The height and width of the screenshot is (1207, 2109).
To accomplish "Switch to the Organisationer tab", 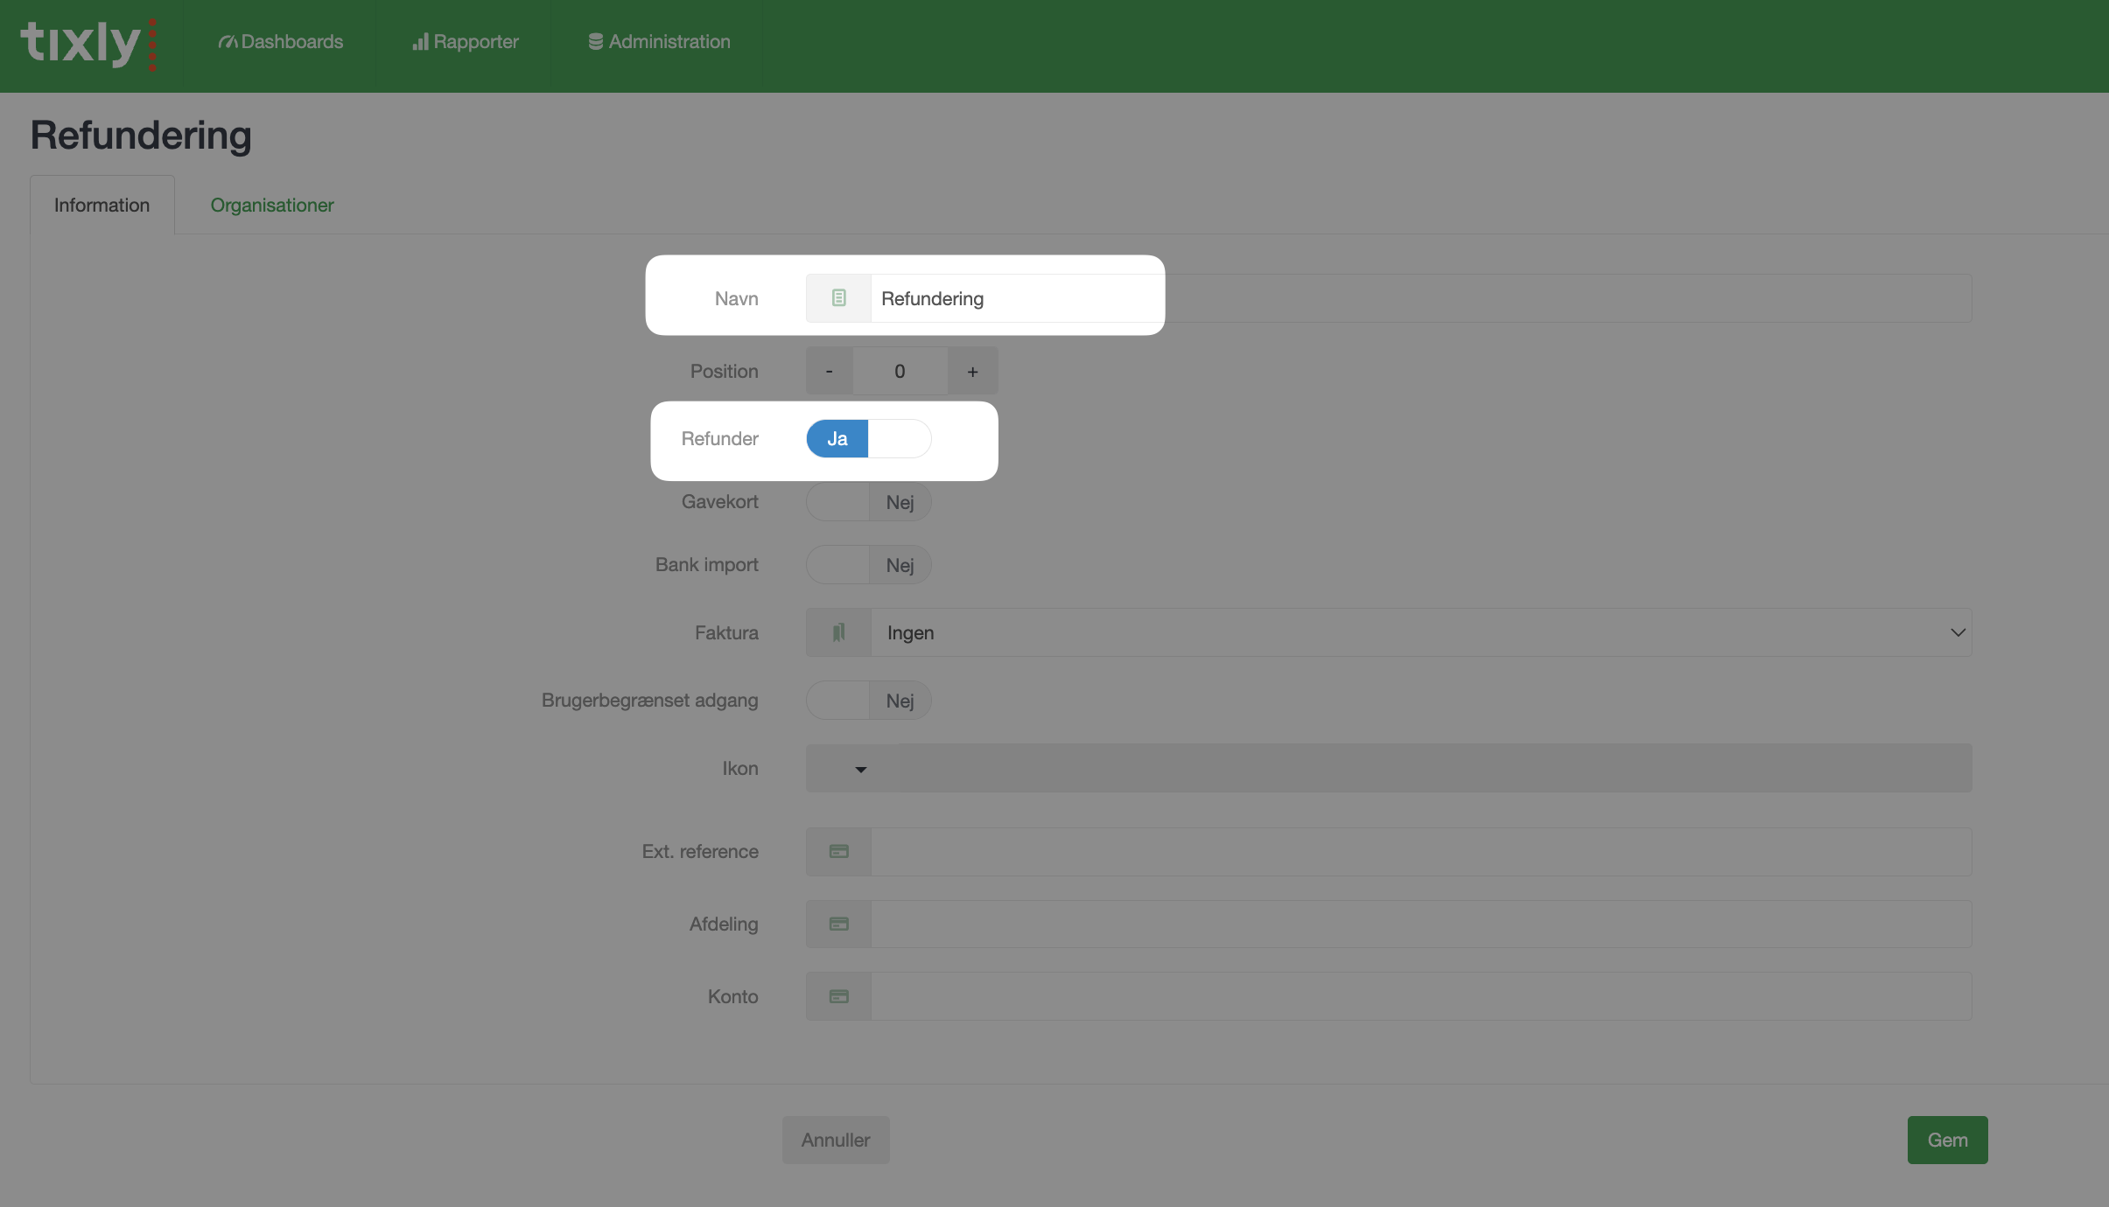I will click(x=272, y=205).
